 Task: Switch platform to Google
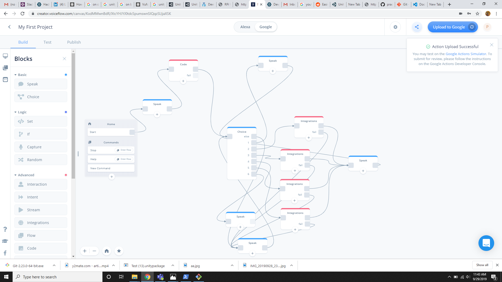coord(265,27)
